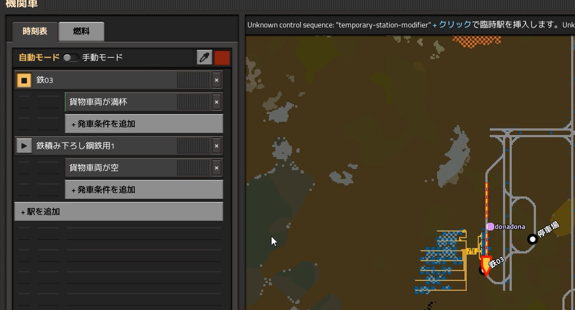Screen dimensions: 575x310
Task: Select the 貨物車両が空 condition row
Action: tap(144, 168)
